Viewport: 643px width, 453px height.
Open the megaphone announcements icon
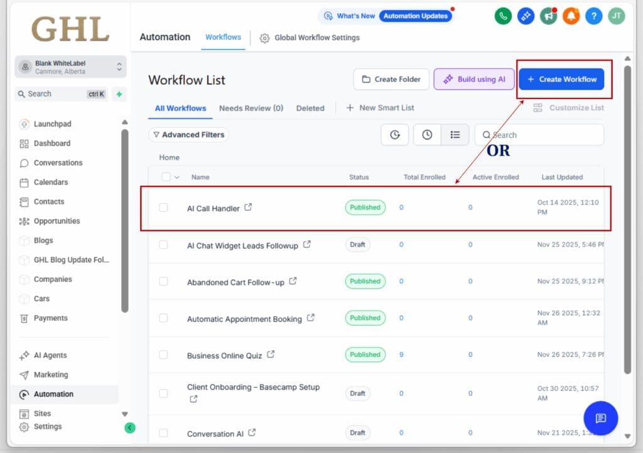coord(548,16)
